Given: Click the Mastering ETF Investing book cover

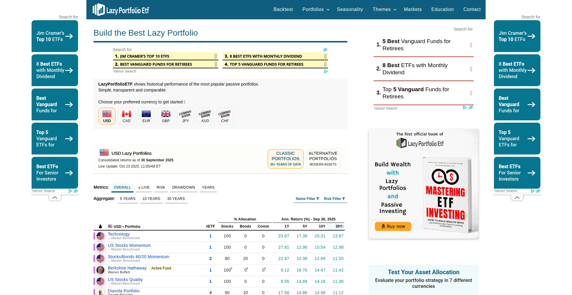Looking at the screenshot, I should (446, 195).
